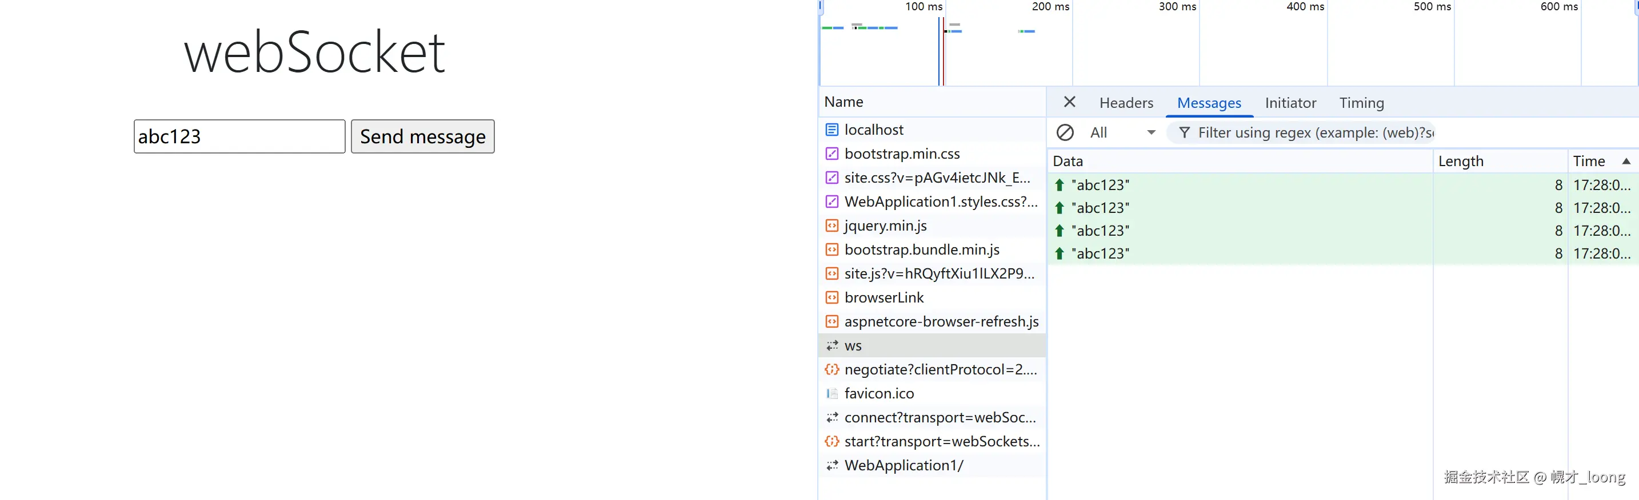The width and height of the screenshot is (1639, 500).
Task: Click the bootstrap.bundle.min.js script icon
Action: tap(832, 249)
